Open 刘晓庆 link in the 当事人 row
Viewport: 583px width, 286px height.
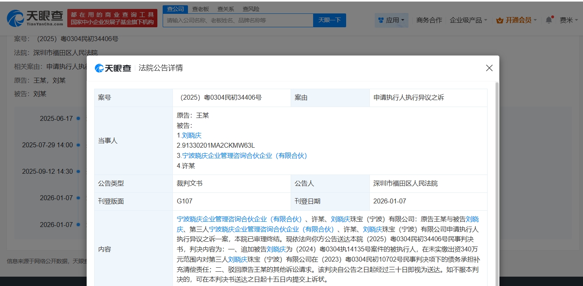click(192, 135)
